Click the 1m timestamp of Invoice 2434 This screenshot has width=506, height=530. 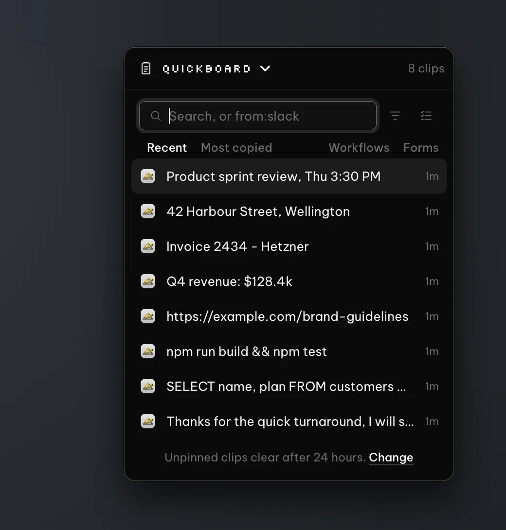[x=432, y=247]
